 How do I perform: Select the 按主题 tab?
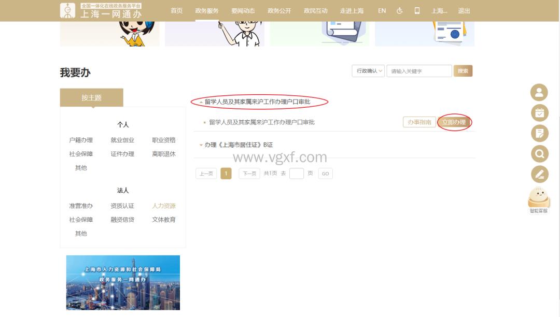pyautogui.click(x=91, y=97)
